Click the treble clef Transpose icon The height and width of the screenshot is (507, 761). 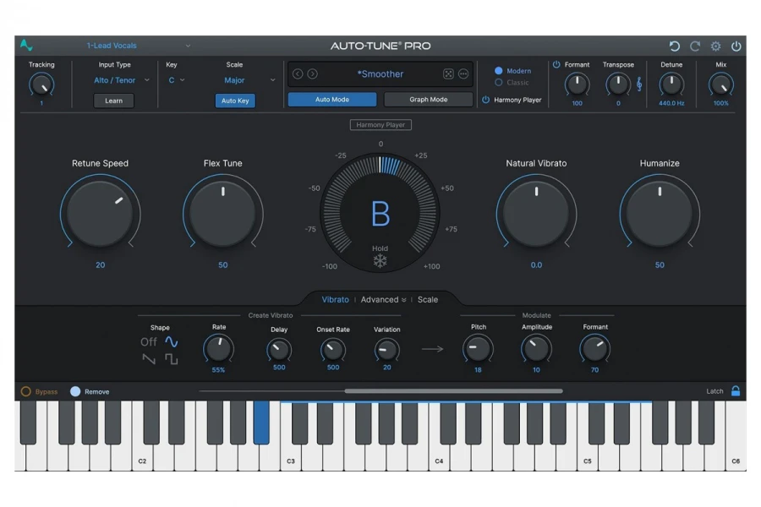(x=639, y=84)
